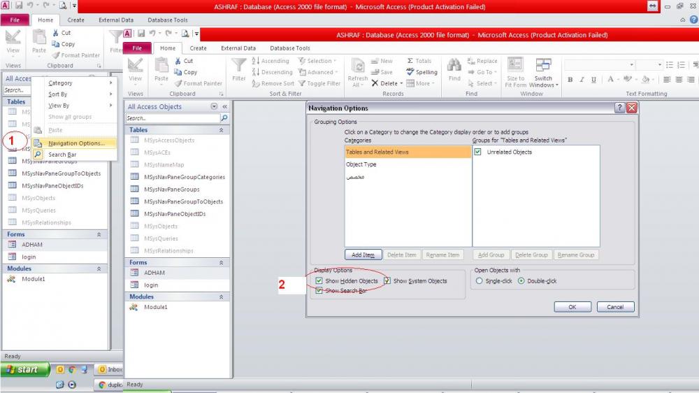Toggle the Show System Objects checkbox

[387, 280]
